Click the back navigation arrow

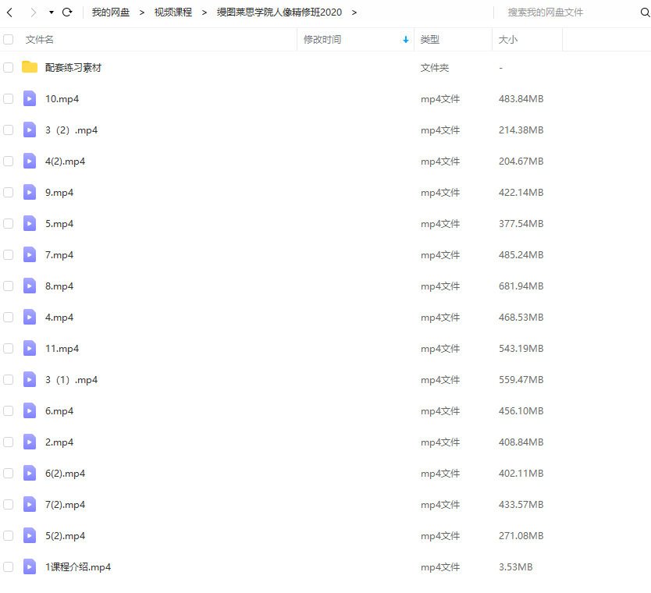click(x=9, y=12)
